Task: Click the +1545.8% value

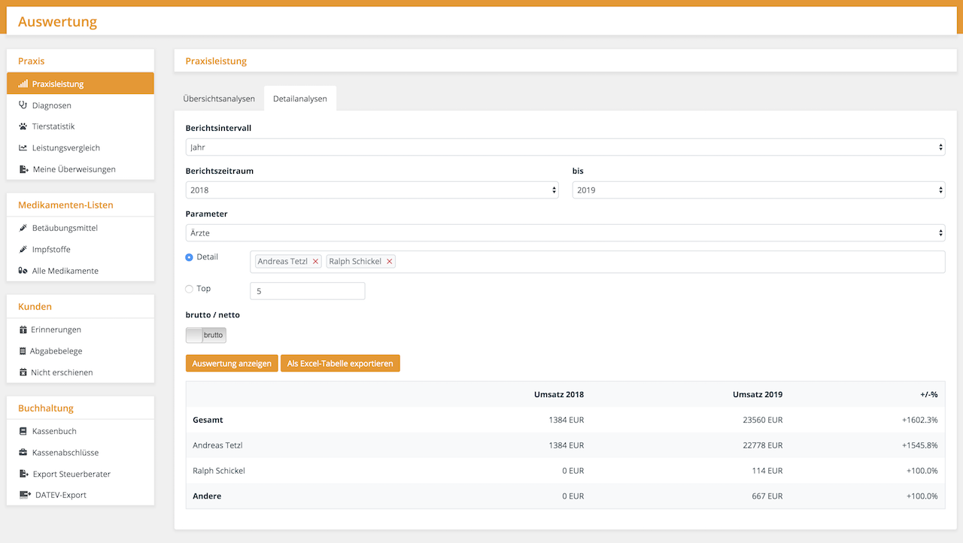Action: coord(920,445)
